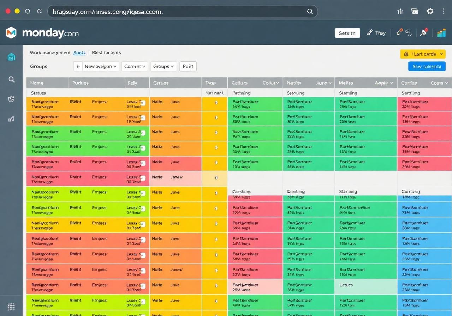The height and width of the screenshot is (316, 452).
Task: Follow the Sopts link
Action: click(79, 53)
